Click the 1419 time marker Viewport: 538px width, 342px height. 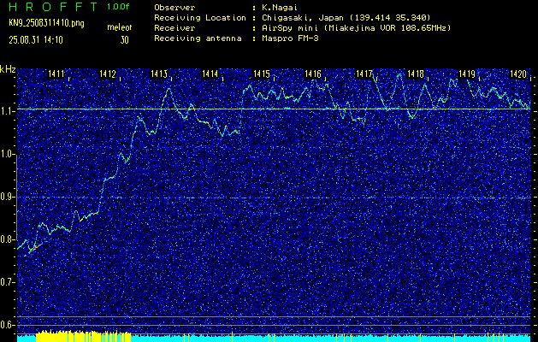tap(467, 74)
